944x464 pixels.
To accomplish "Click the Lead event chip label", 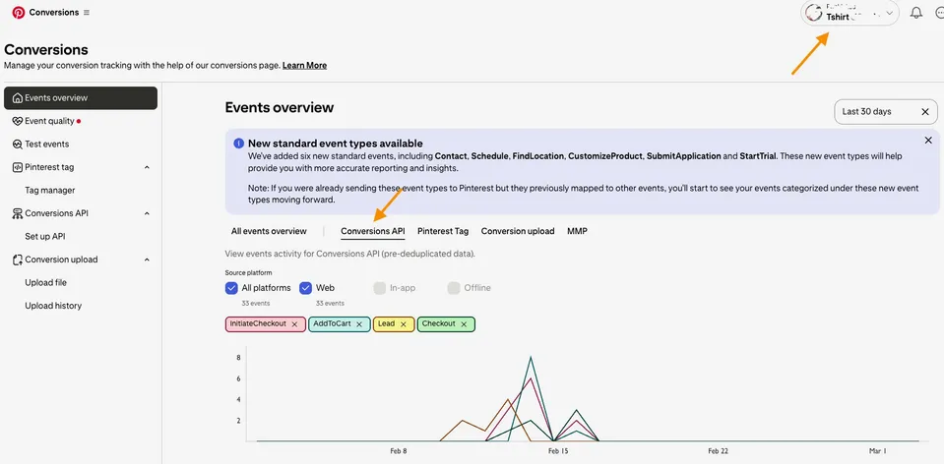I will pyautogui.click(x=386, y=323).
